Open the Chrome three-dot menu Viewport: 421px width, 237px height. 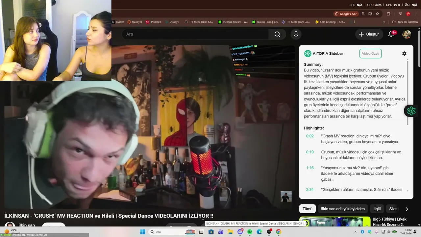coord(417,14)
